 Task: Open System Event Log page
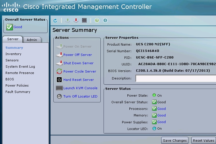tap(20, 67)
